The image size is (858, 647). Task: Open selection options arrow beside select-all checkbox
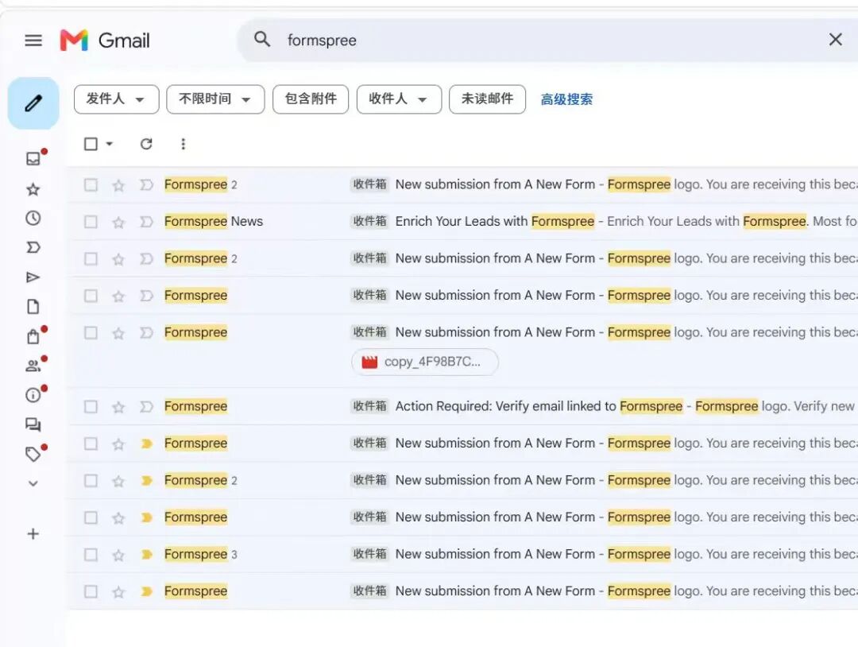point(110,144)
